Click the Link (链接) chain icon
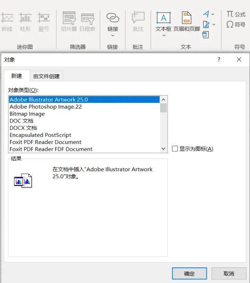Screen dimensions: 250x283 (112, 18)
